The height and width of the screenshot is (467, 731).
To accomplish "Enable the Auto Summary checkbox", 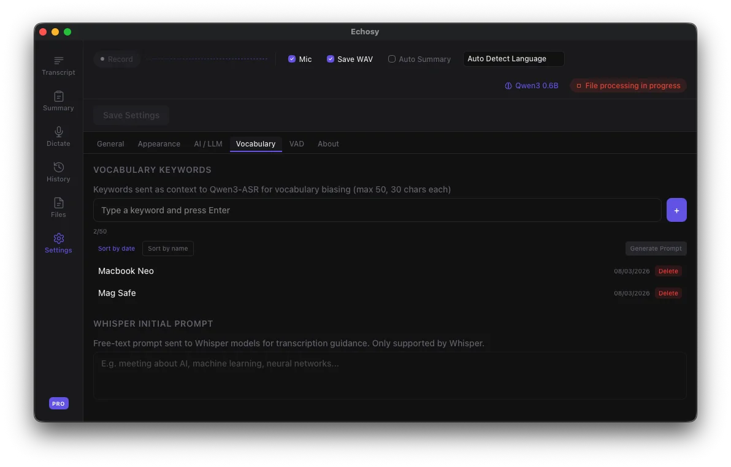I will (x=392, y=59).
